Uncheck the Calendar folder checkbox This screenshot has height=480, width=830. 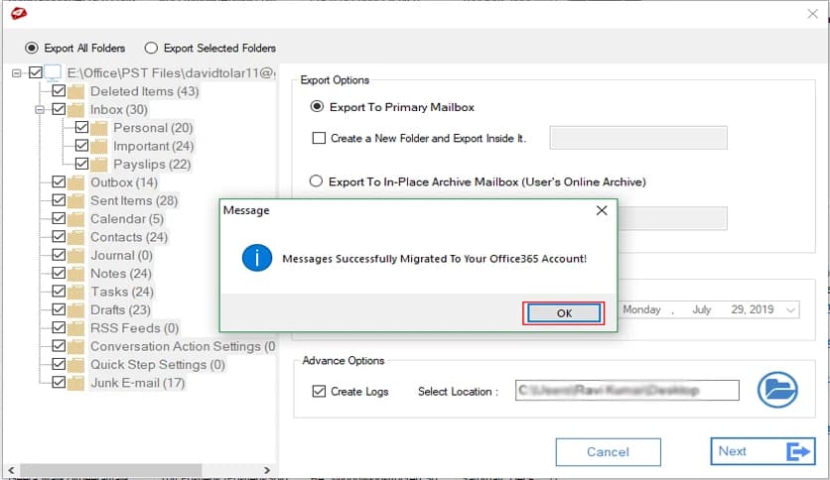pyautogui.click(x=59, y=218)
